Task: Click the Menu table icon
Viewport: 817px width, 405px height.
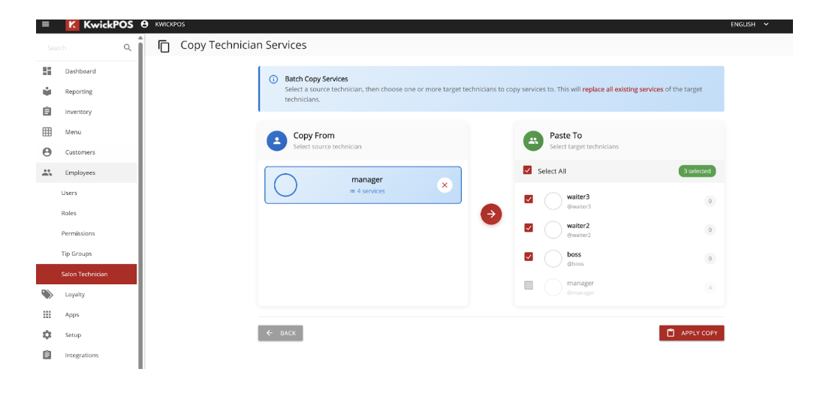Action: coord(47,132)
